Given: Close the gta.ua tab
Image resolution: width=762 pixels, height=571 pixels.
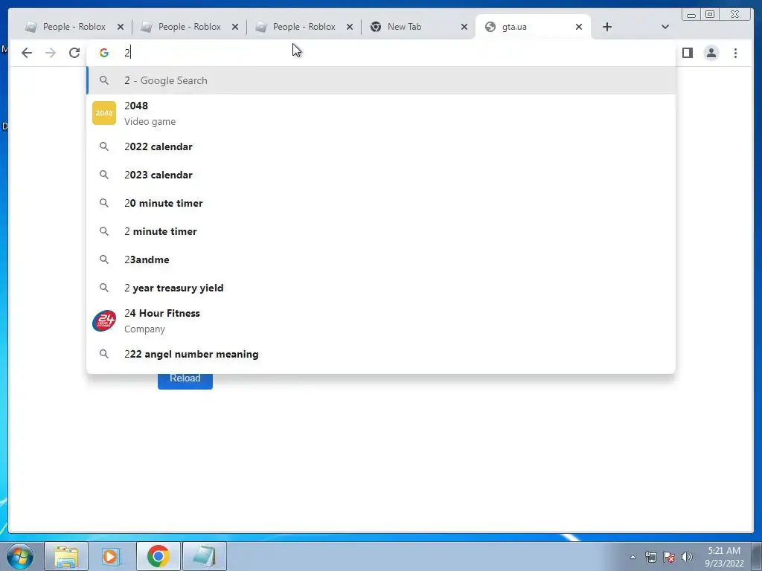Looking at the screenshot, I should pos(579,27).
